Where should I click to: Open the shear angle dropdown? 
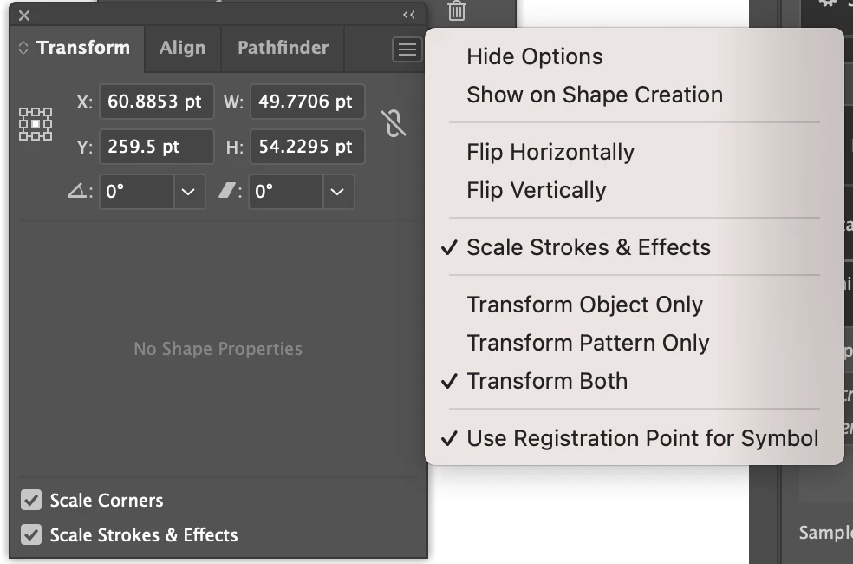click(x=337, y=192)
